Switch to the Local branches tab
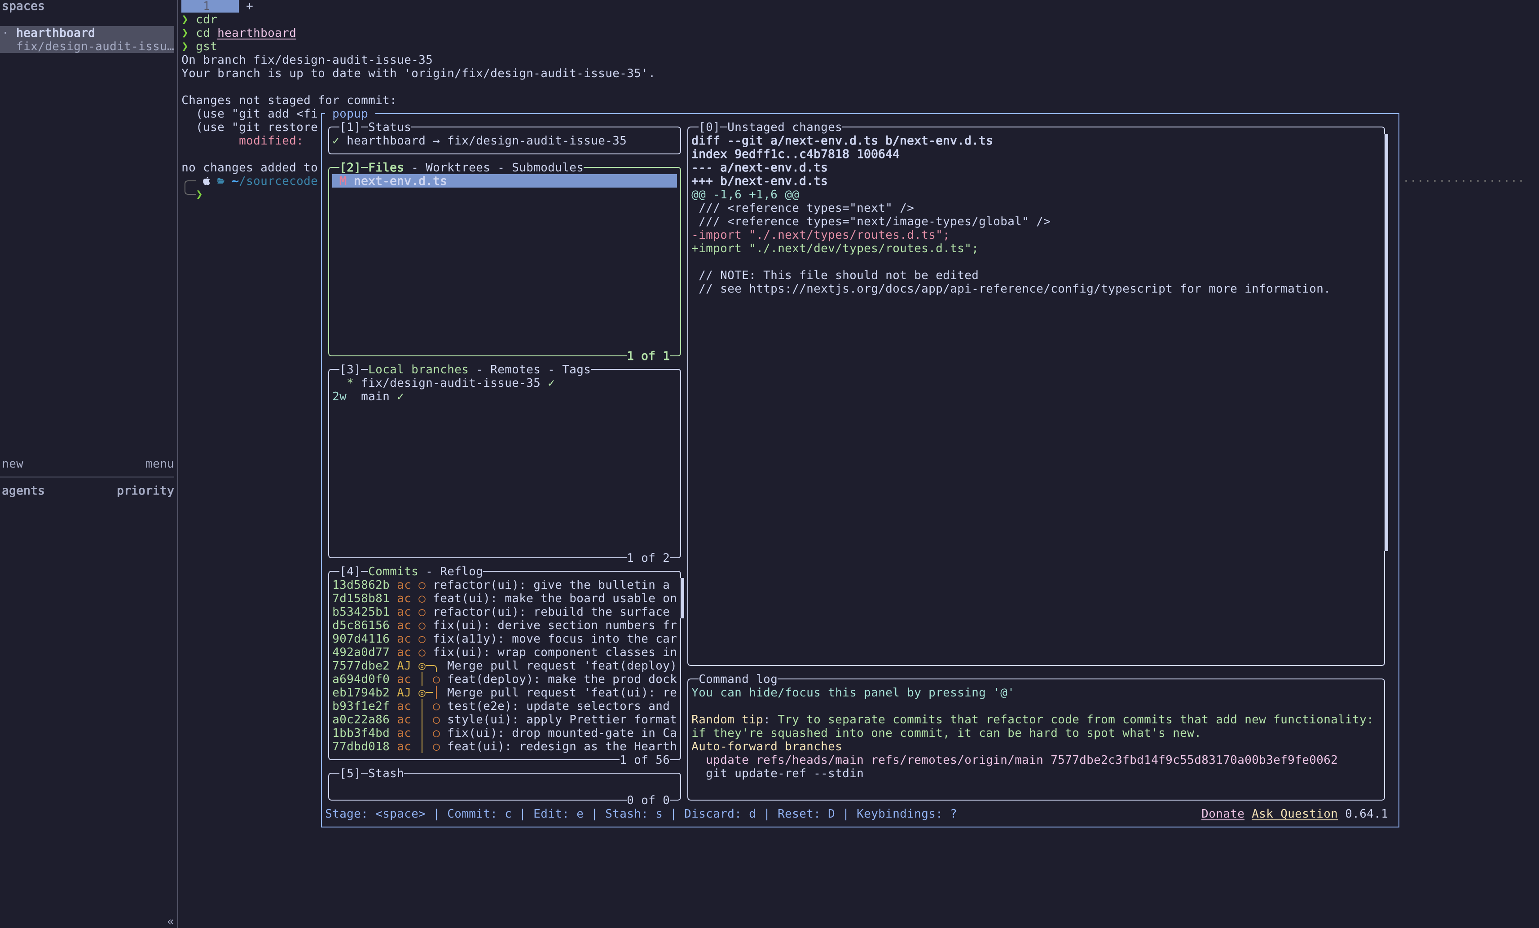This screenshot has width=1539, height=928. click(x=418, y=370)
